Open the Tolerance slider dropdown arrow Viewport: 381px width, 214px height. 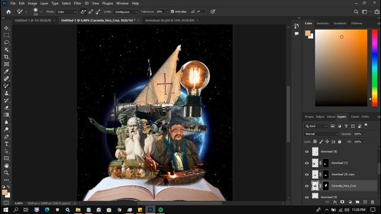(167, 12)
